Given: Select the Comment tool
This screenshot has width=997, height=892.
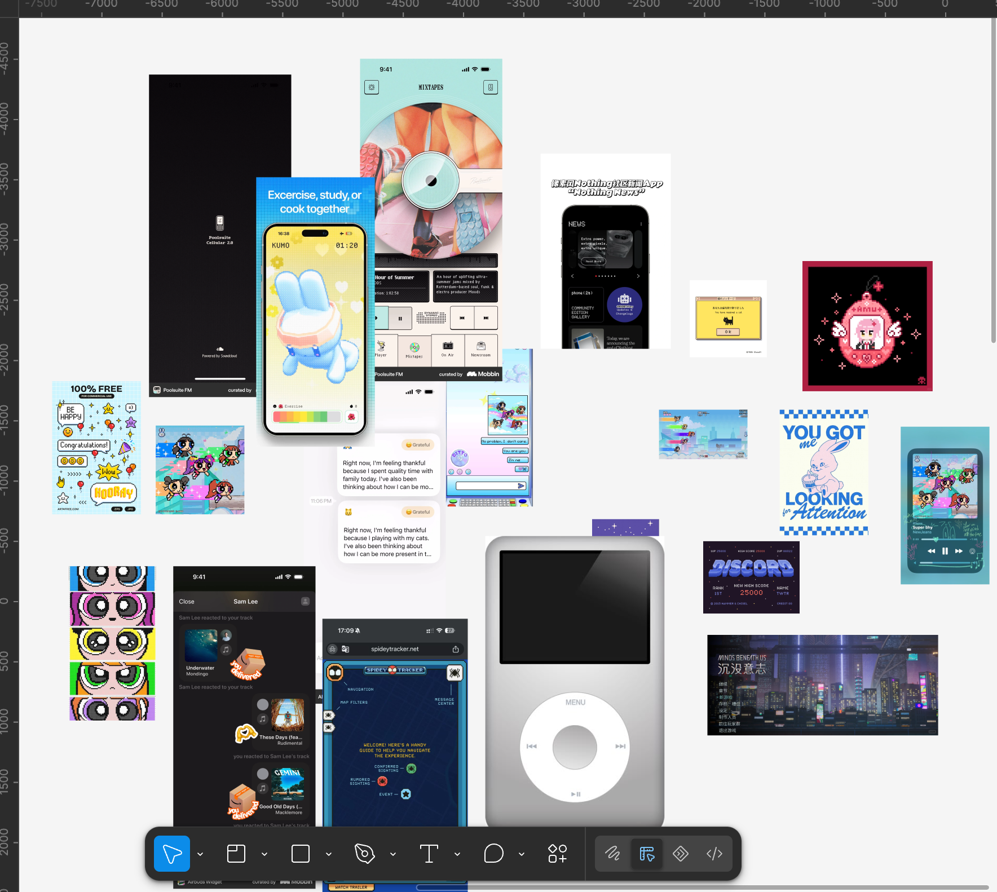Looking at the screenshot, I should pos(493,854).
